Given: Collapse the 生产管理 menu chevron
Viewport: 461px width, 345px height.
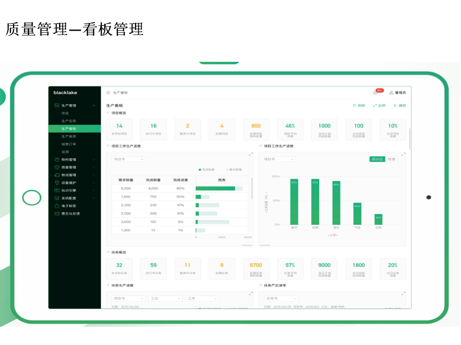Looking at the screenshot, I should pos(94,105).
